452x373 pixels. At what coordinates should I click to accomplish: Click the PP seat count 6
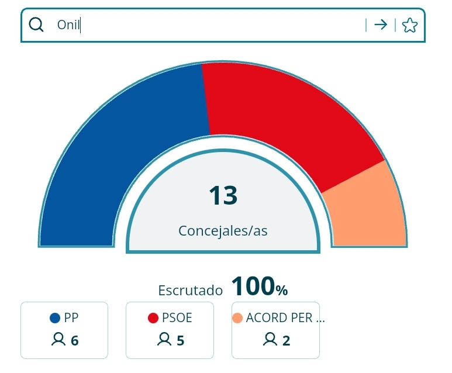[x=75, y=340]
